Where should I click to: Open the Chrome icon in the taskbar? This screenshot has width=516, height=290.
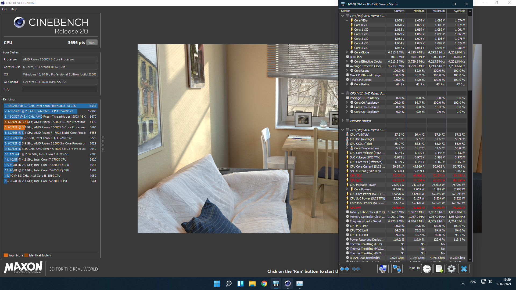[264, 284]
